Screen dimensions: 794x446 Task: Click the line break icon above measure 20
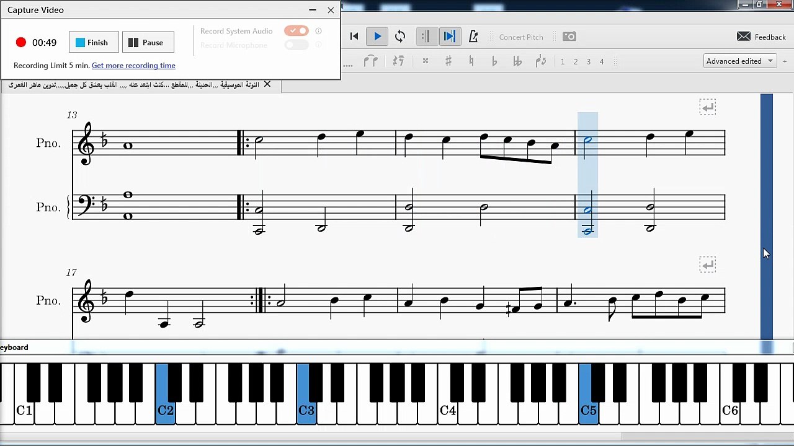(x=708, y=265)
